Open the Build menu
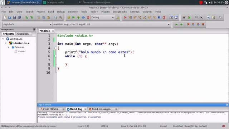The height and width of the screenshot is (129, 229). 51,12
